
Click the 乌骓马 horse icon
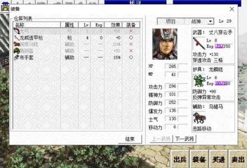point(199,118)
